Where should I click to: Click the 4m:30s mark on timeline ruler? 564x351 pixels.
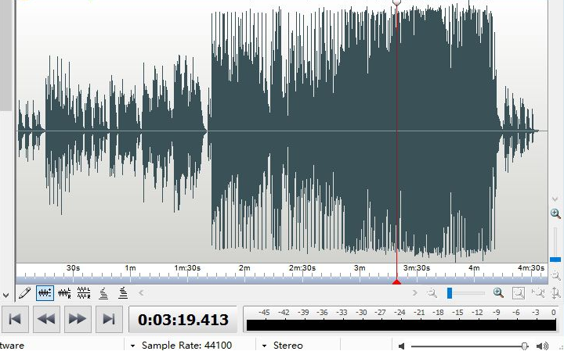coord(531,267)
